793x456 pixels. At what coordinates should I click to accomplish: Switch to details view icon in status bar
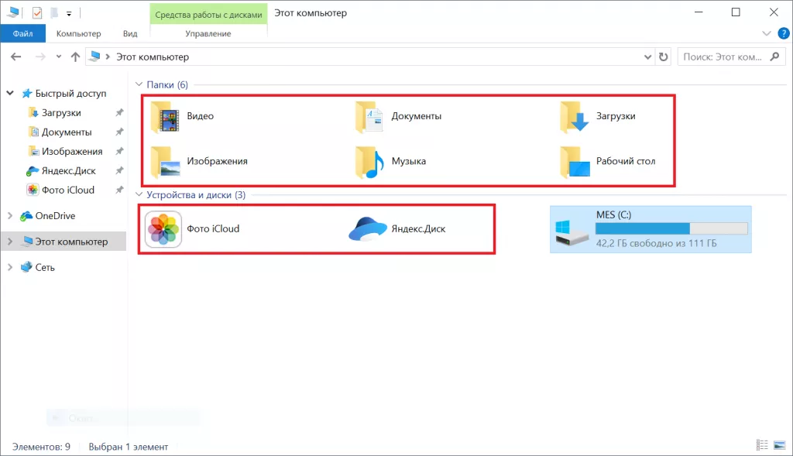[x=762, y=445]
